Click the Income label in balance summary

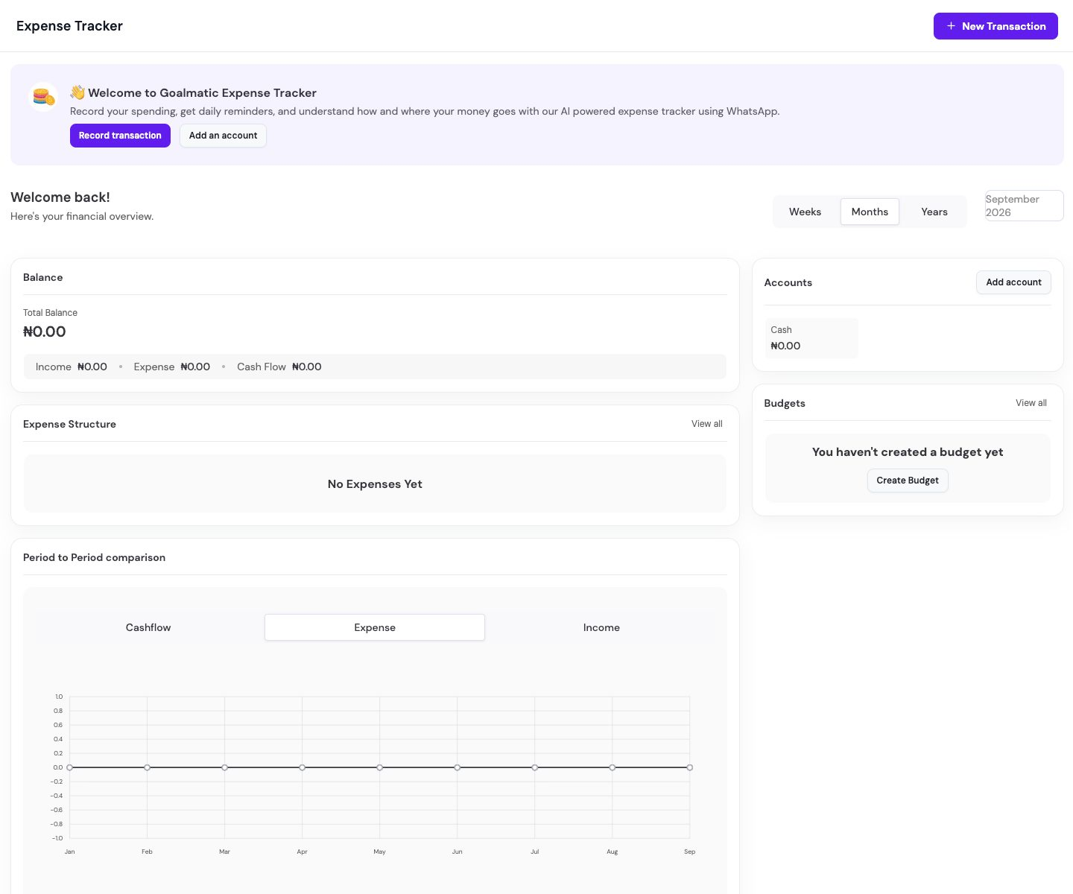[54, 367]
